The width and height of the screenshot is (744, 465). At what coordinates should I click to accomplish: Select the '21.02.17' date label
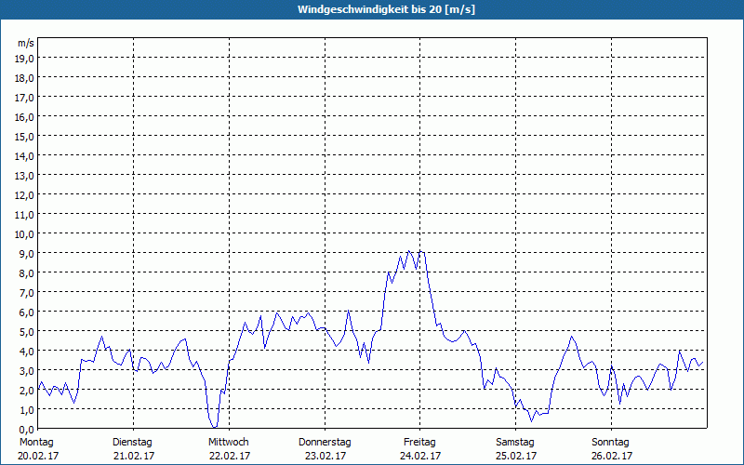[134, 456]
